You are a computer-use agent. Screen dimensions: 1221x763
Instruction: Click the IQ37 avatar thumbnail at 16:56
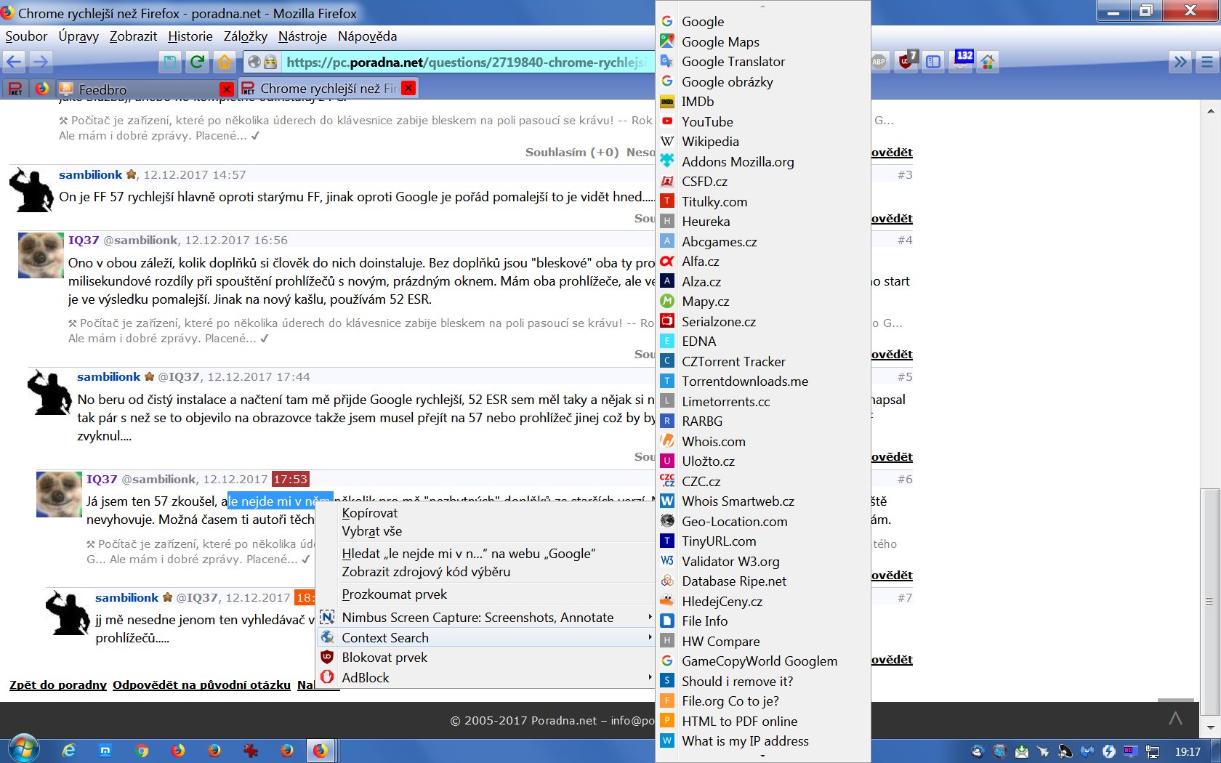pos(41,255)
